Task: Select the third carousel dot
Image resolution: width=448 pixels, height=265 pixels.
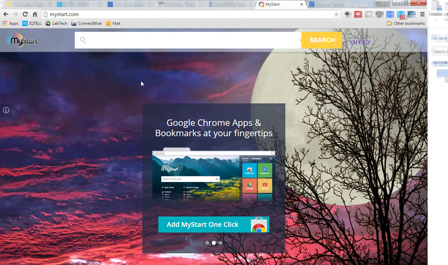Action: coord(220,243)
